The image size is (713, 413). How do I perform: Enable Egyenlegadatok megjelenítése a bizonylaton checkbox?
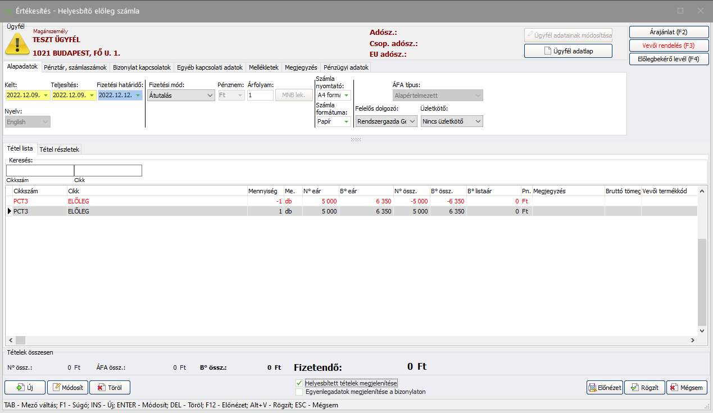299,392
